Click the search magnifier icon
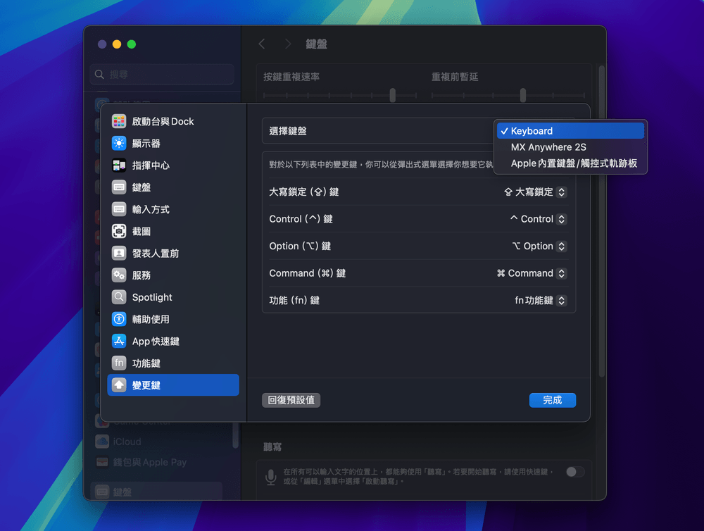This screenshot has width=704, height=531. 100,74
